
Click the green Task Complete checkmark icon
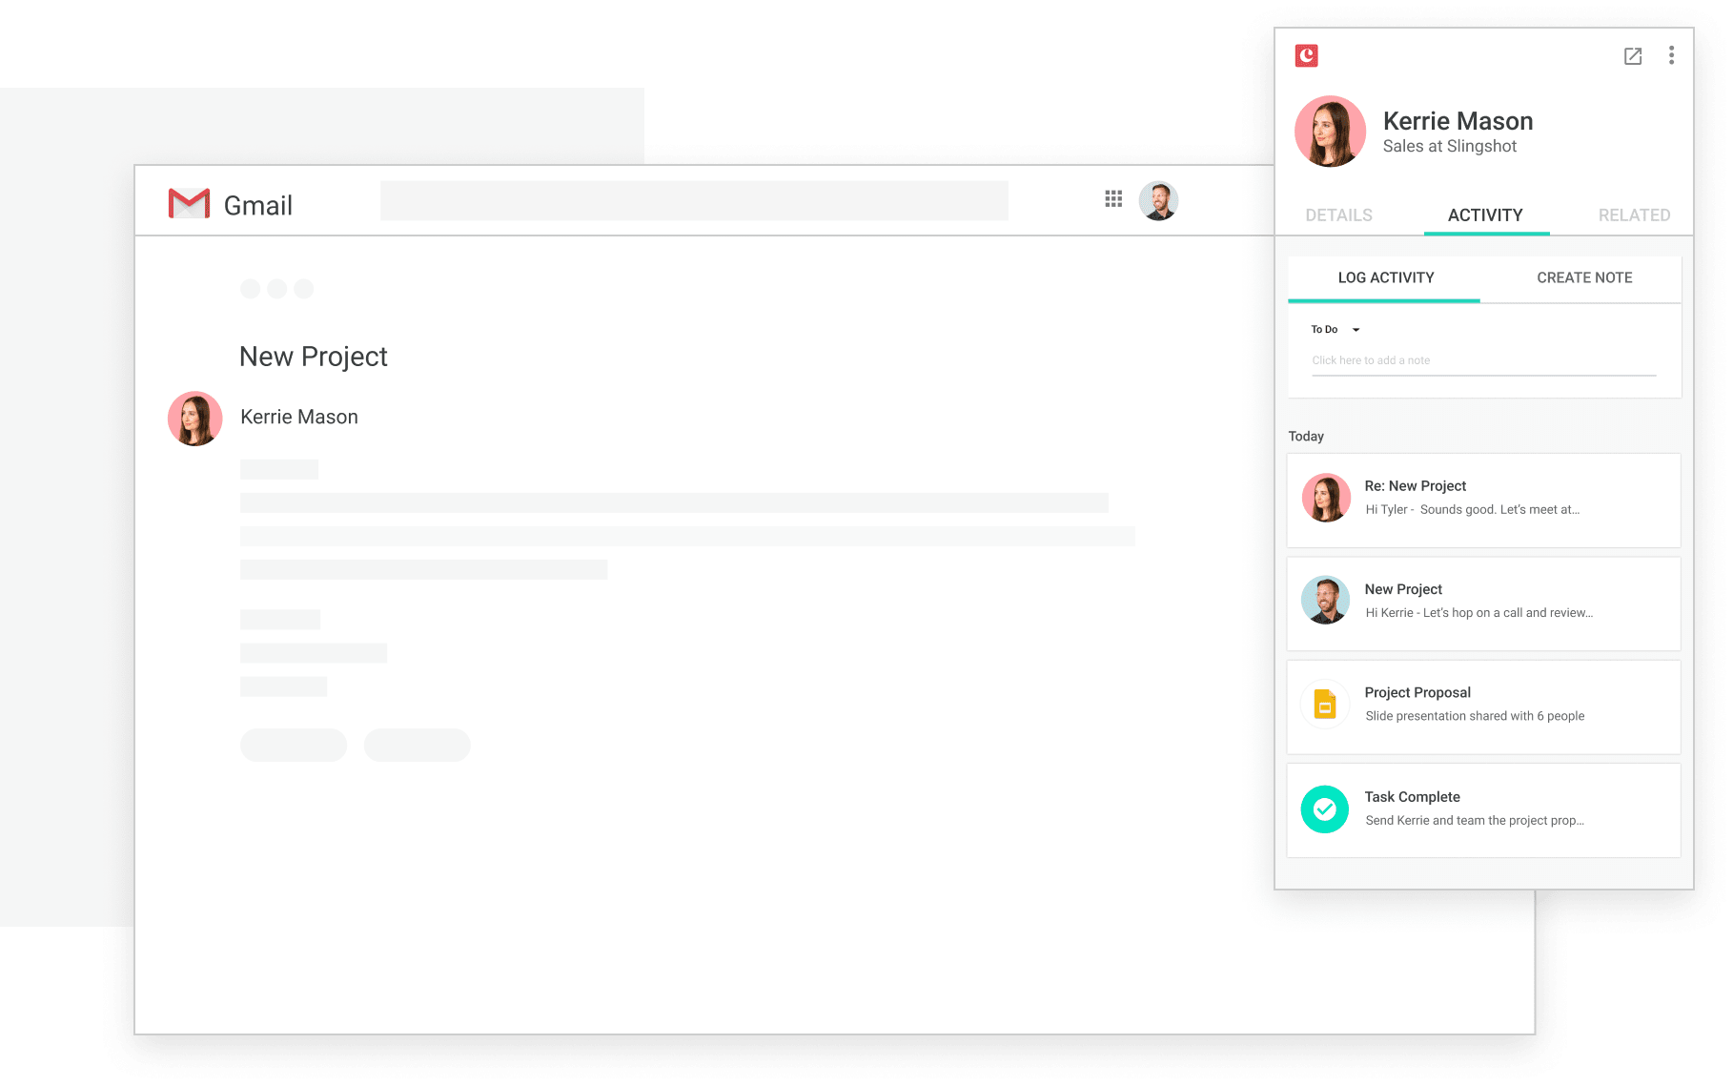1325,809
